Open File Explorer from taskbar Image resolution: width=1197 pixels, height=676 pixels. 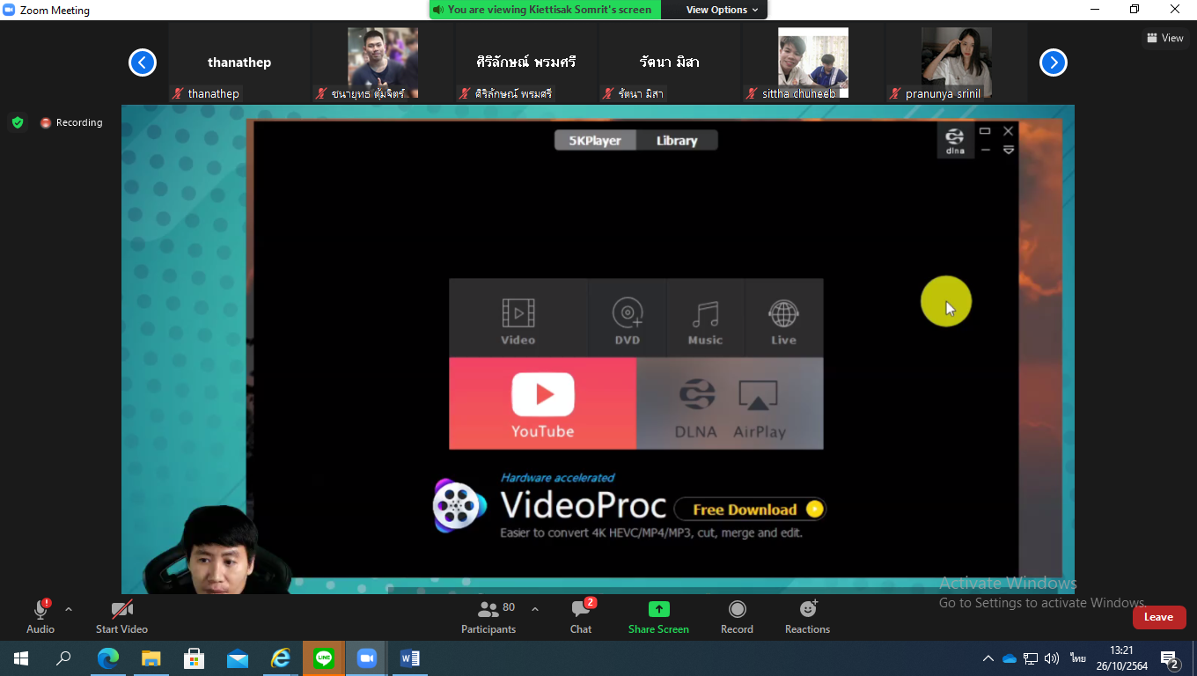151,658
